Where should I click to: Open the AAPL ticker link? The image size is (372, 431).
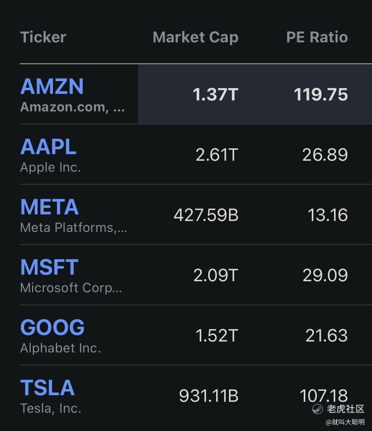[48, 146]
